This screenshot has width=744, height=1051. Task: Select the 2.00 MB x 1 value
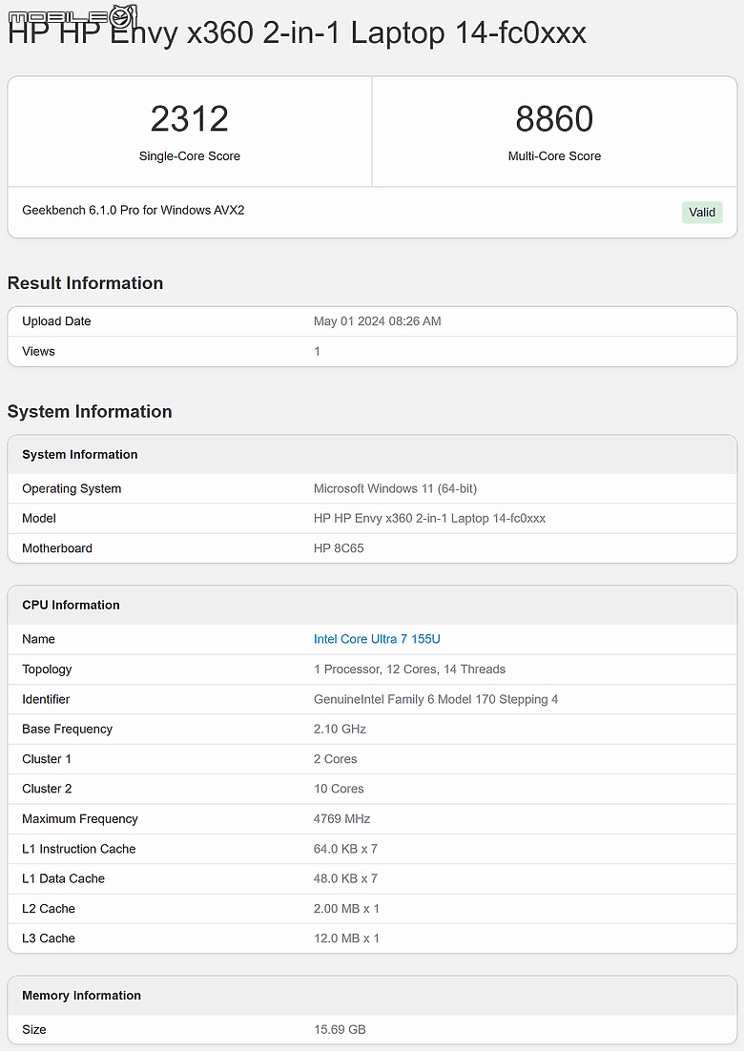pyautogui.click(x=346, y=909)
